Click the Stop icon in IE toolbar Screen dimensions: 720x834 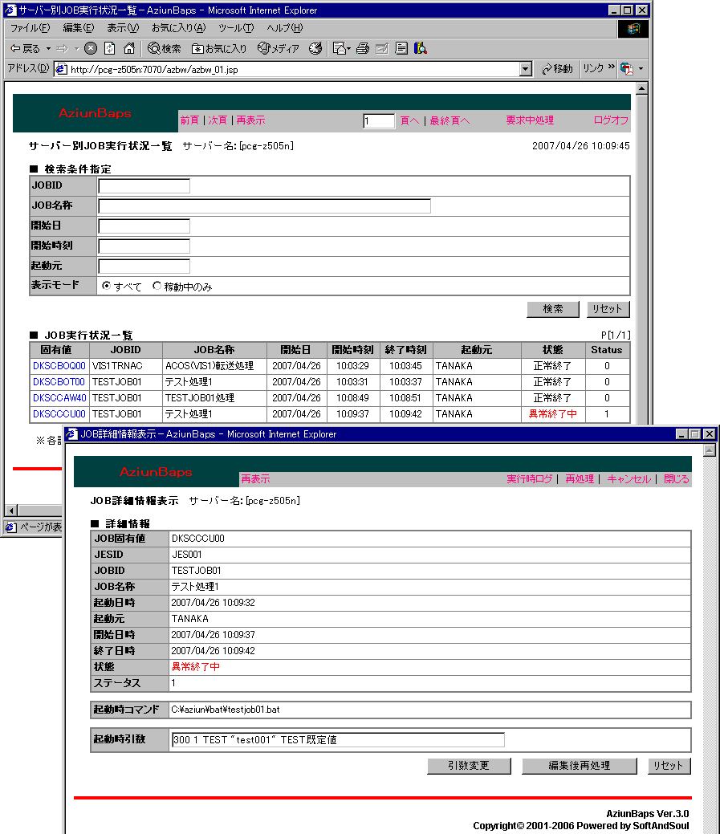pyautogui.click(x=91, y=48)
